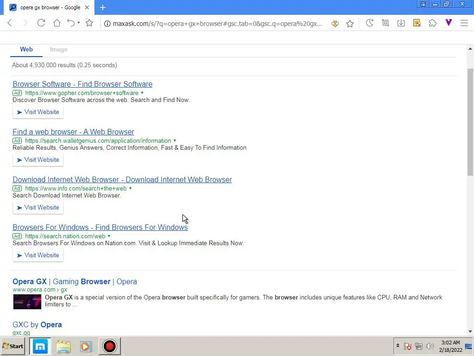Open the notes toolbar icon
This screenshot has width=474, height=356.
coord(417,23)
